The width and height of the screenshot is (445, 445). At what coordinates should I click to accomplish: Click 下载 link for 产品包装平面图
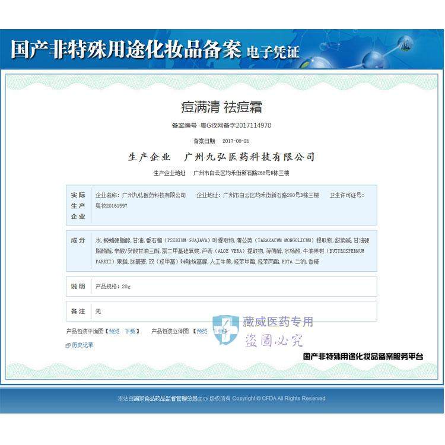tap(131, 331)
